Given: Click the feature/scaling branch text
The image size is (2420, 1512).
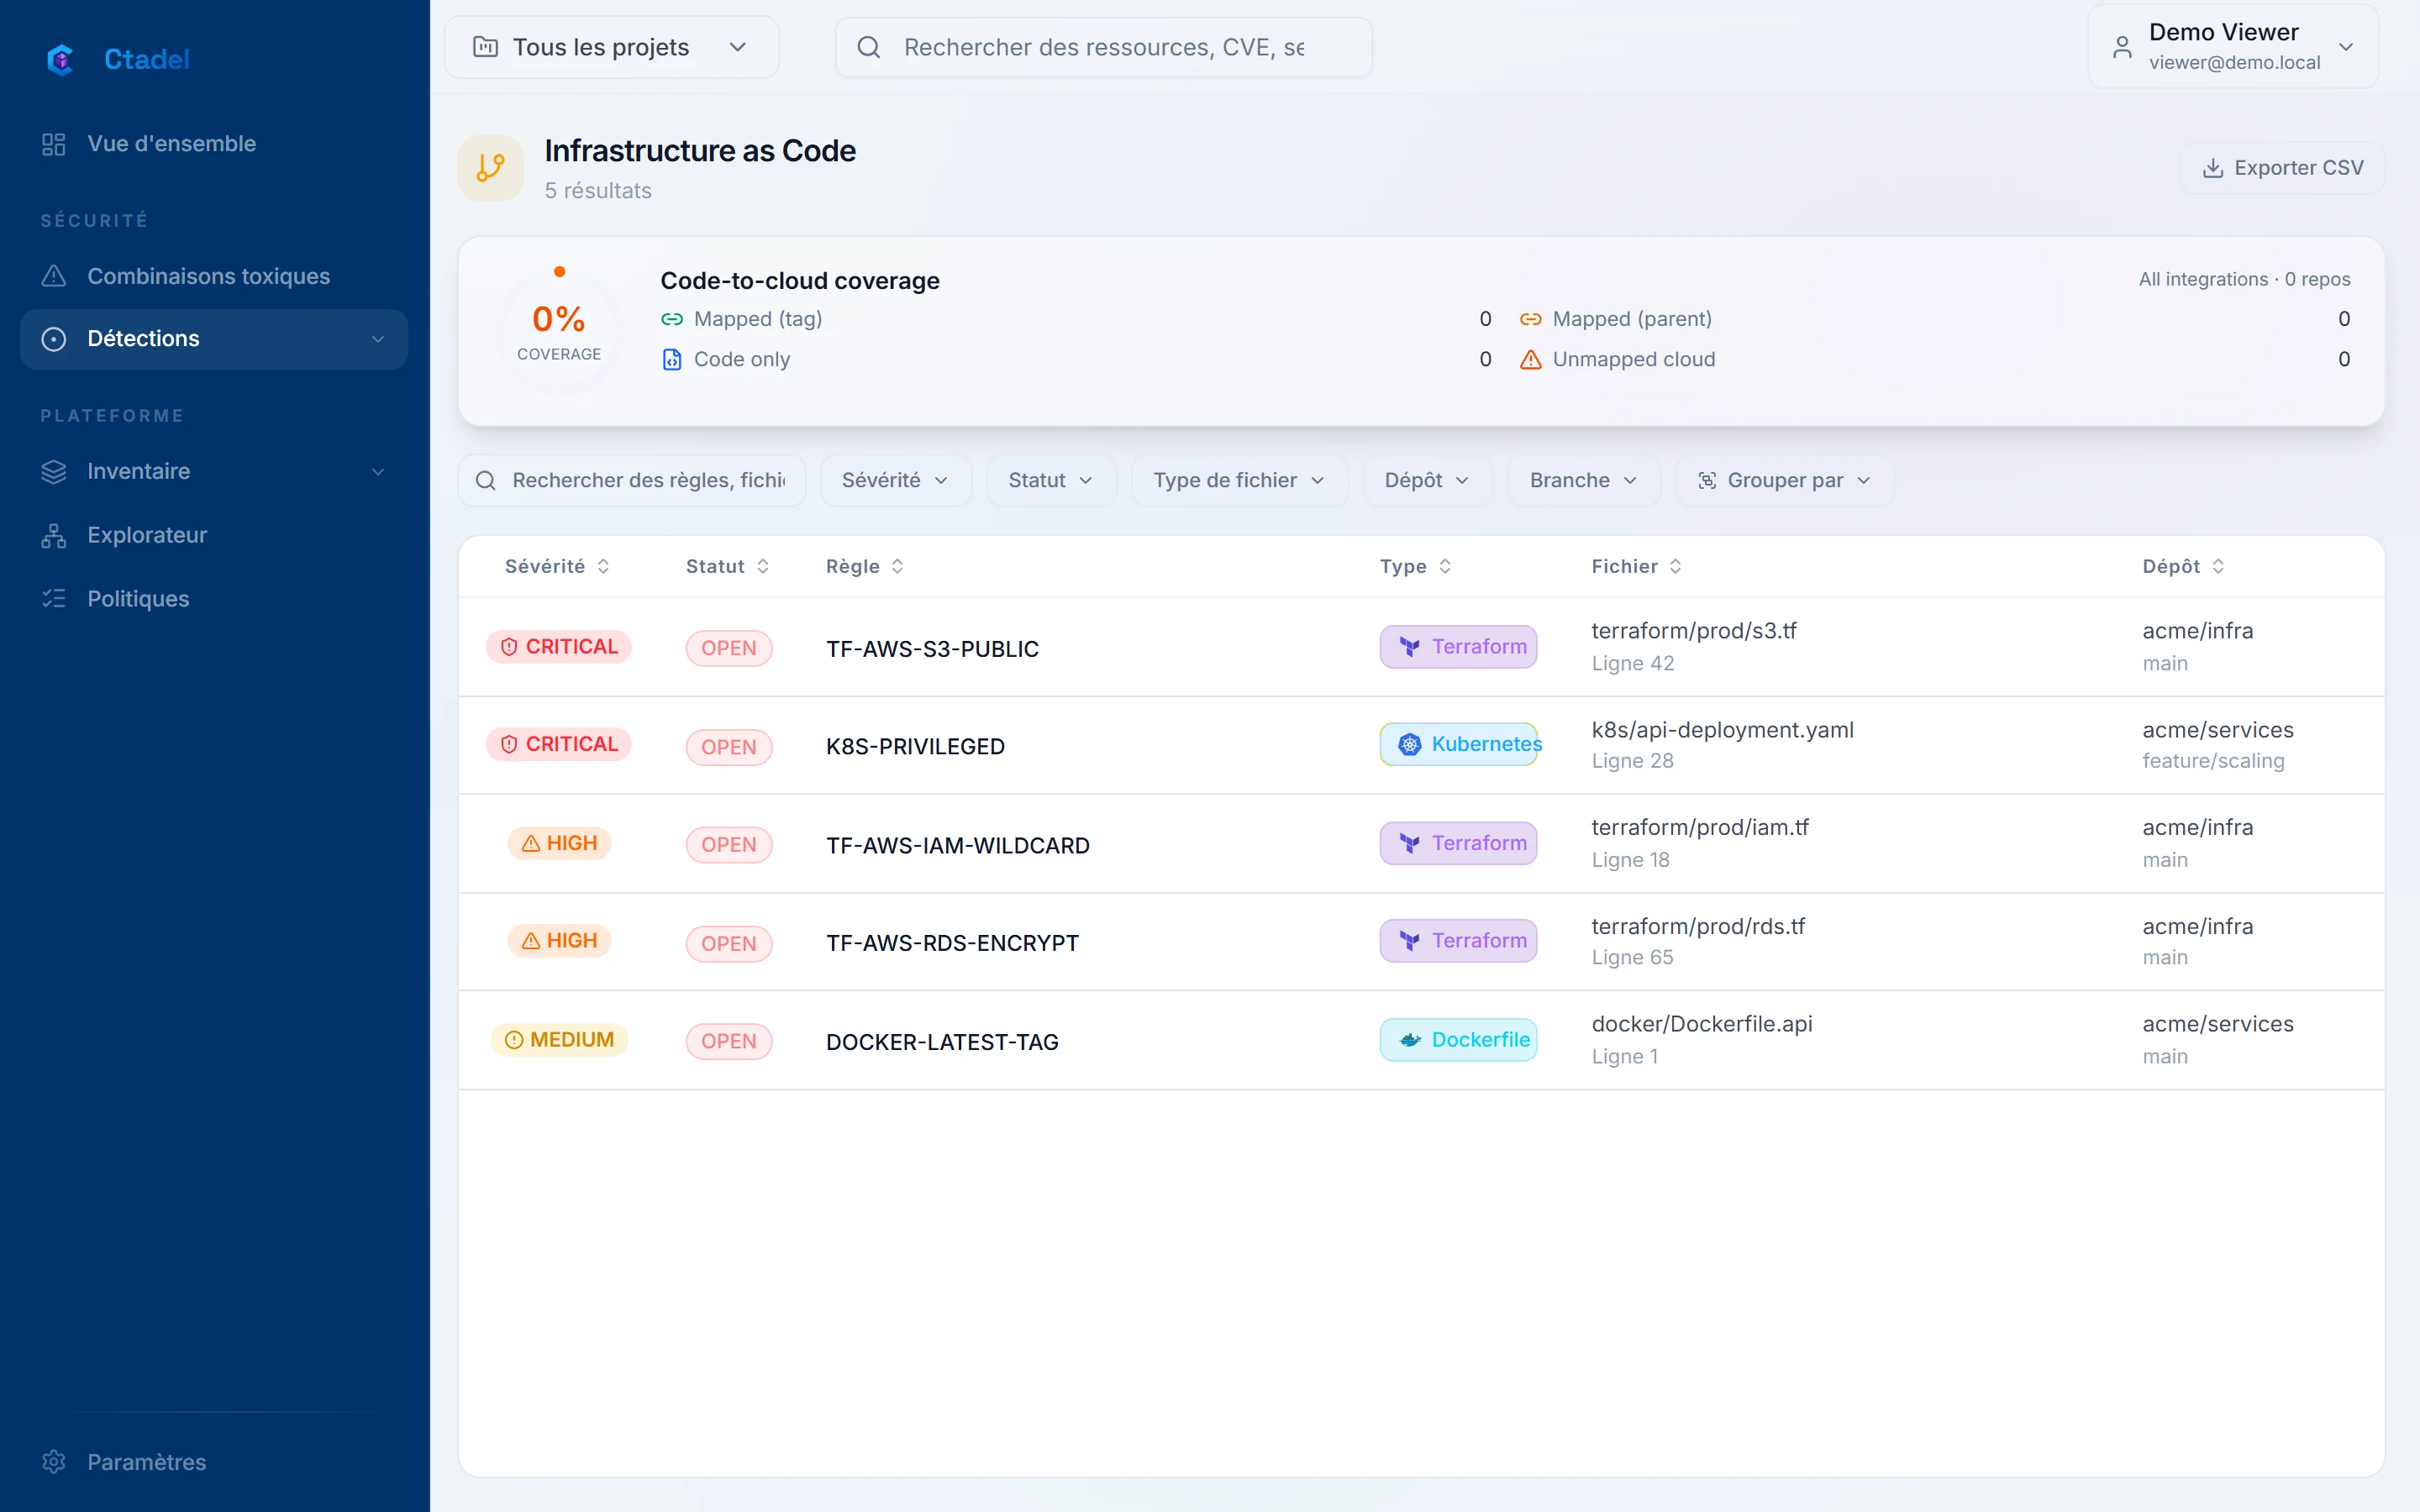Looking at the screenshot, I should point(2213,761).
